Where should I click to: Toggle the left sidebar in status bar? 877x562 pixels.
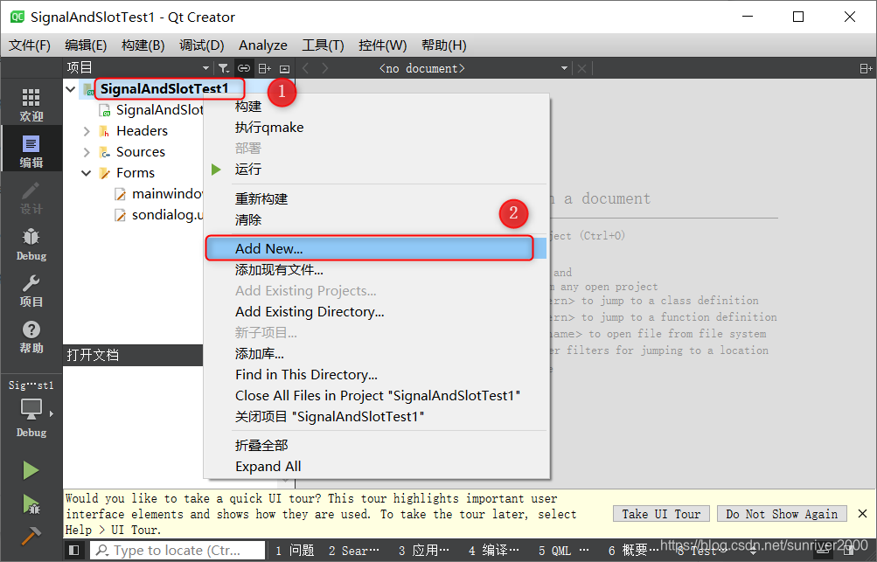[73, 551]
